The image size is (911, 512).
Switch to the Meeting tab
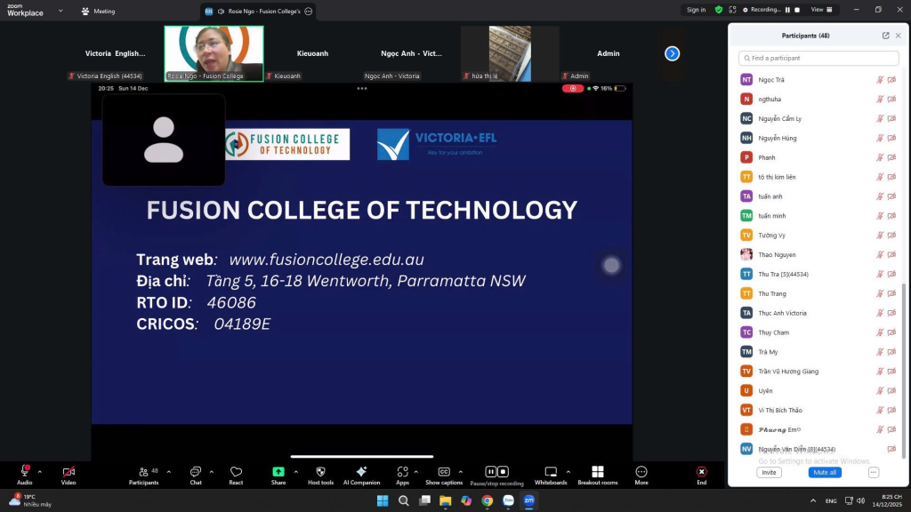tap(98, 12)
